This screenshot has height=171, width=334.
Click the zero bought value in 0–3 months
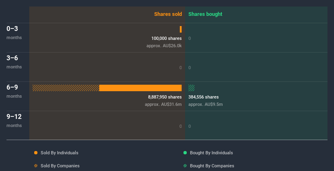click(190, 38)
